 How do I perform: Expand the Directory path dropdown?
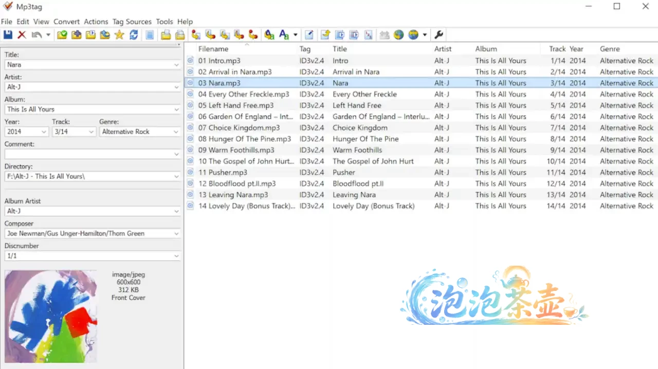(176, 176)
